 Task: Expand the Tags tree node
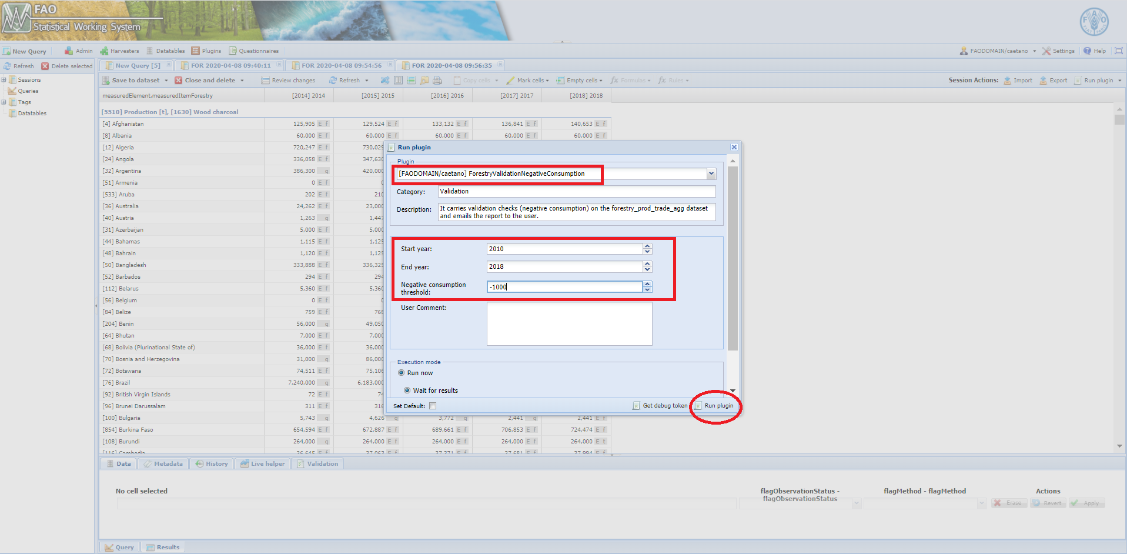pos(4,102)
